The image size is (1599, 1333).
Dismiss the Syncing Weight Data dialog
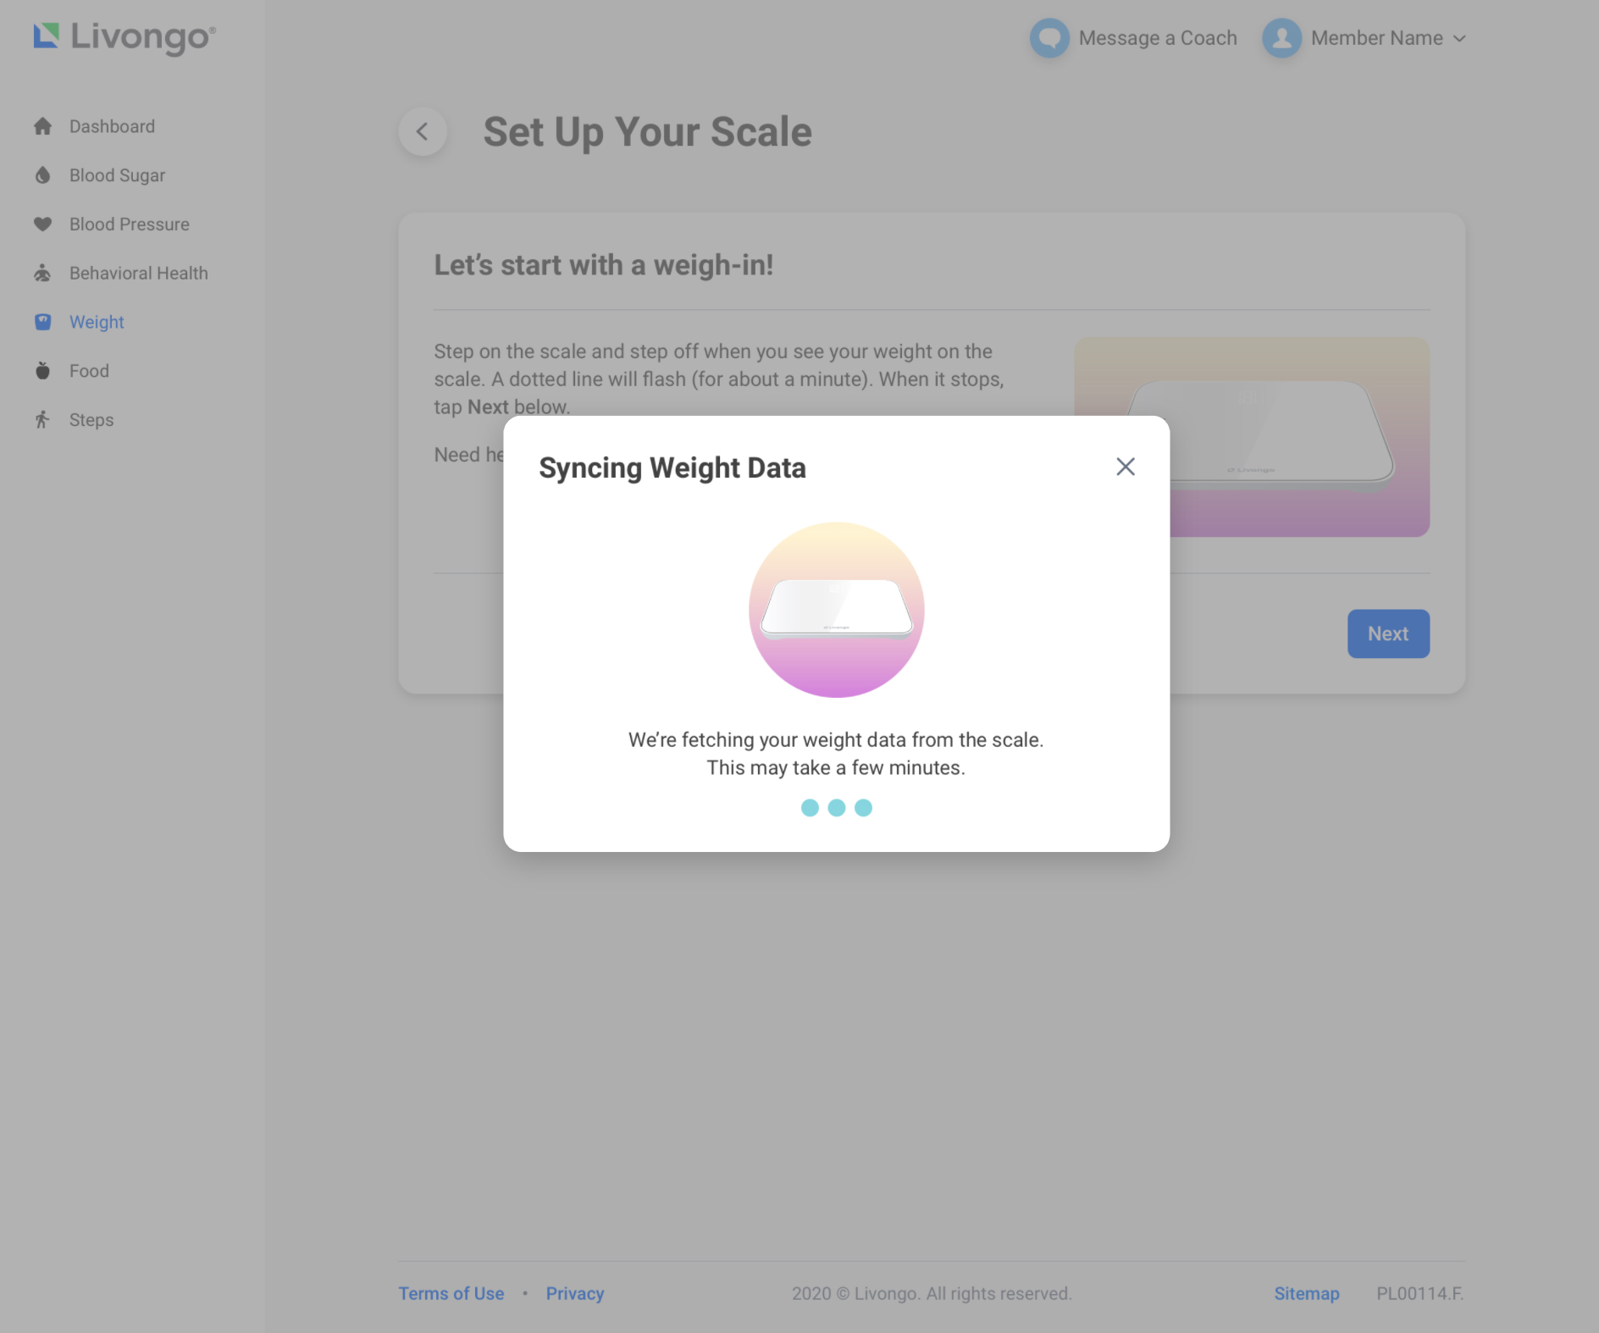[x=1125, y=467]
